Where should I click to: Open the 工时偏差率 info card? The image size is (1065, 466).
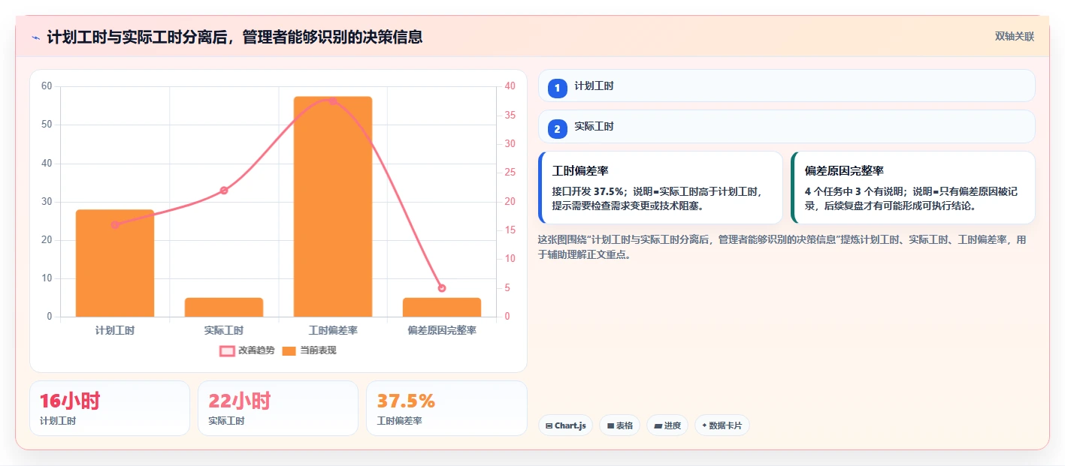coord(661,188)
